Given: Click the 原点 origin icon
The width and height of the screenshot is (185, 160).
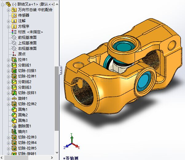Looking at the screenshot, I should (x=14, y=54).
